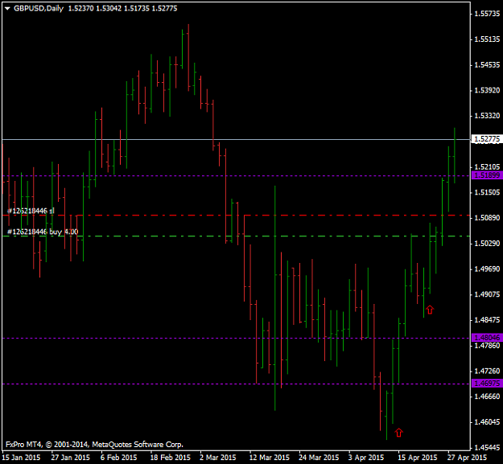The width and height of the screenshot is (503, 464).
Task: Click the 1.54535 price scale value
Action: pyautogui.click(x=487, y=64)
